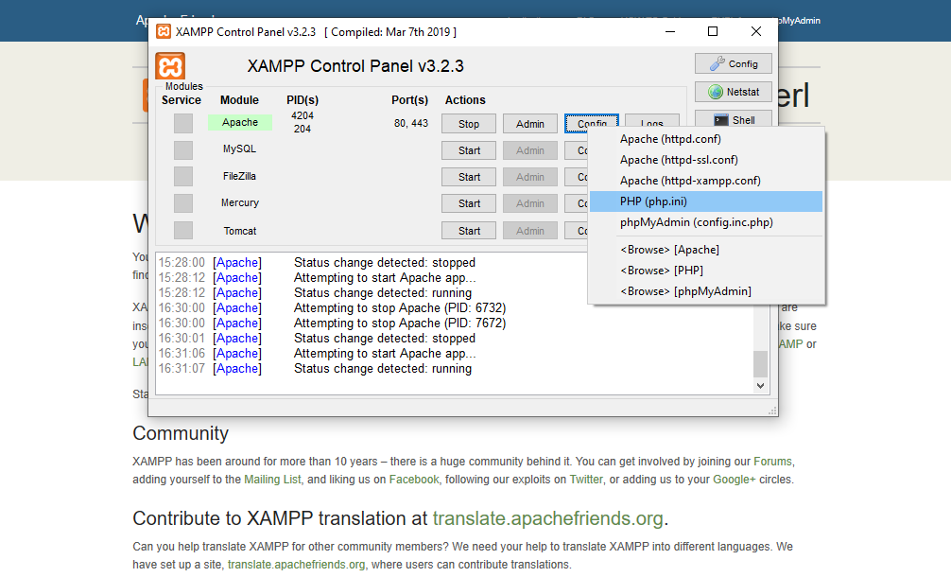This screenshot has width=951, height=577.
Task: Open Forums link in browser page
Action: (772, 461)
